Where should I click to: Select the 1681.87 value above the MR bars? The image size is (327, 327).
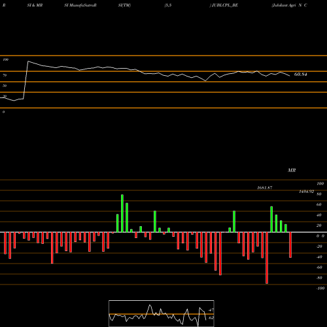tap(265, 188)
